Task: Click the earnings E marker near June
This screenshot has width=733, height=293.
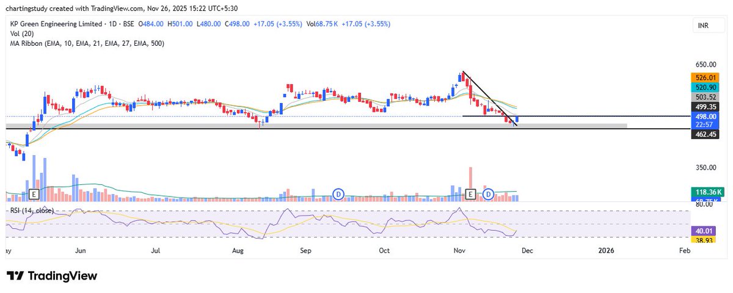Action: tap(34, 194)
